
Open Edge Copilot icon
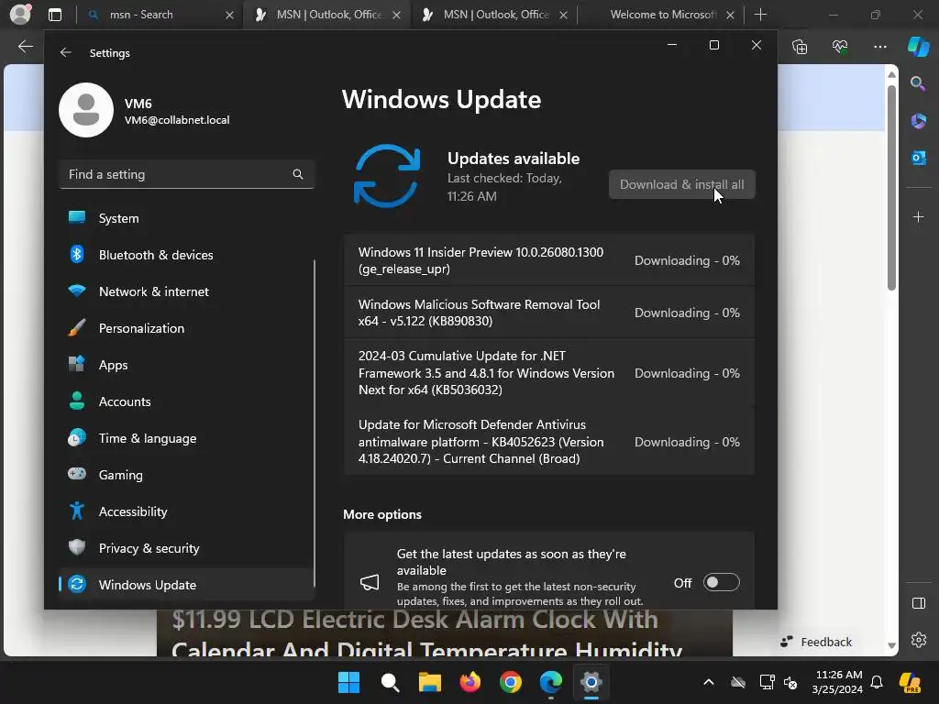[x=918, y=47]
